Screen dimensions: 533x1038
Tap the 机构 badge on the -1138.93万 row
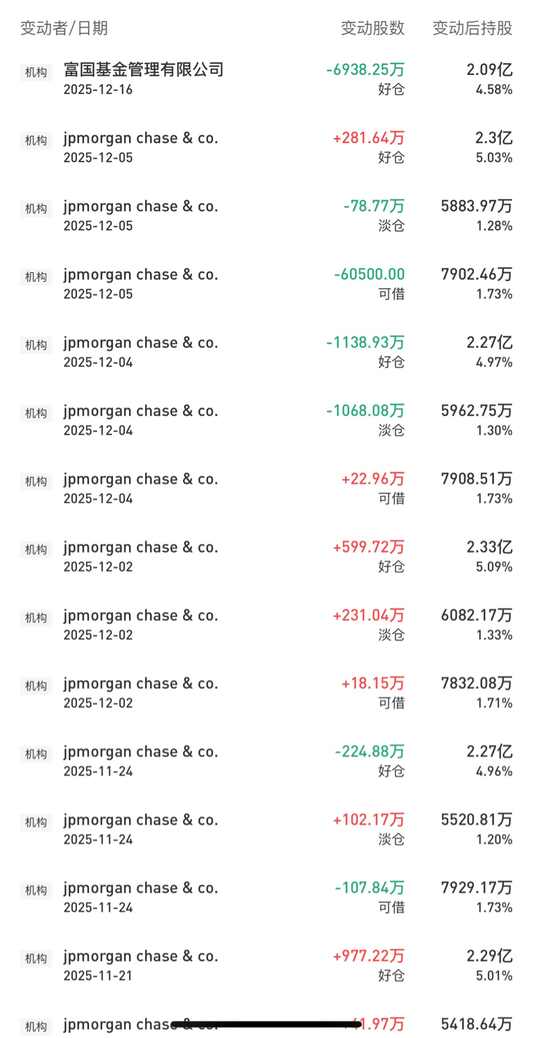(36, 345)
